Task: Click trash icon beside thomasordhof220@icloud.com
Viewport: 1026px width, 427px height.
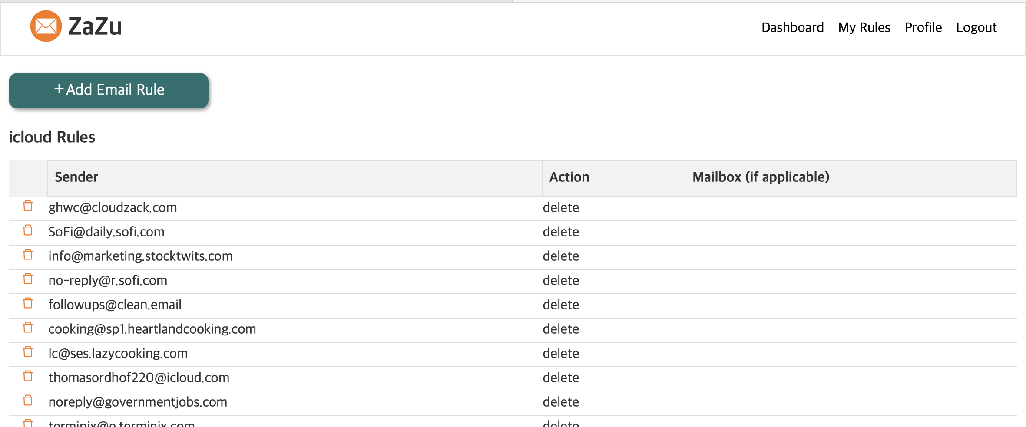Action: (x=28, y=376)
